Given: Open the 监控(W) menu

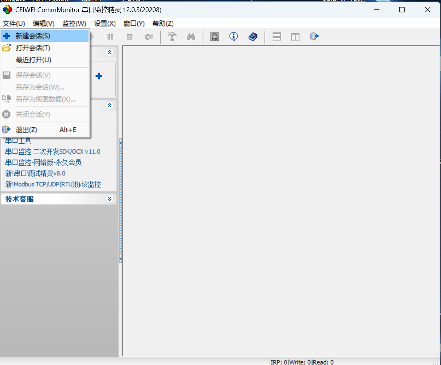Looking at the screenshot, I should (74, 24).
